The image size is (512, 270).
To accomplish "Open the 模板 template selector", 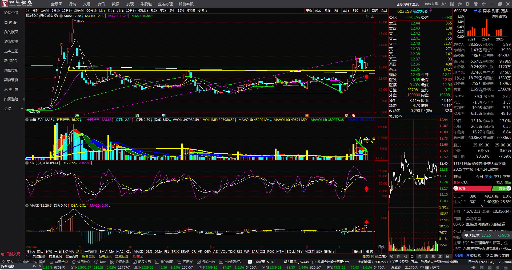I will 369,251.
